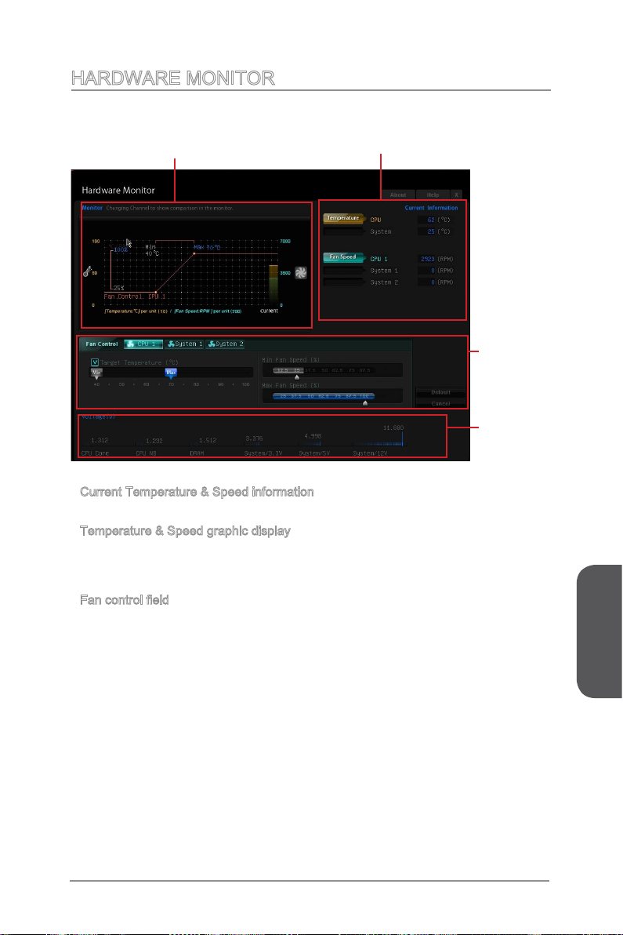Click the 'Min Fan Speed (%)' label
The width and height of the screenshot is (623, 935).
292,360
